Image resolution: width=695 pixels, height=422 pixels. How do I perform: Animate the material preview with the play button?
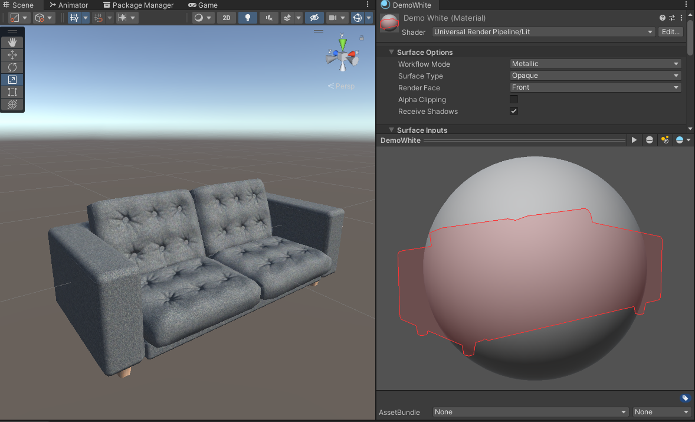point(634,140)
